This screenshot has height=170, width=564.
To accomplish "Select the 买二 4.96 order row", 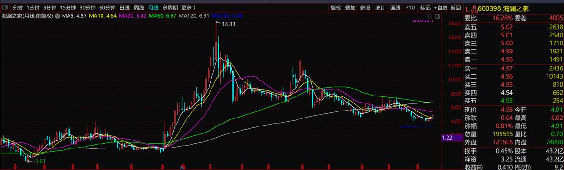I will click(513, 76).
